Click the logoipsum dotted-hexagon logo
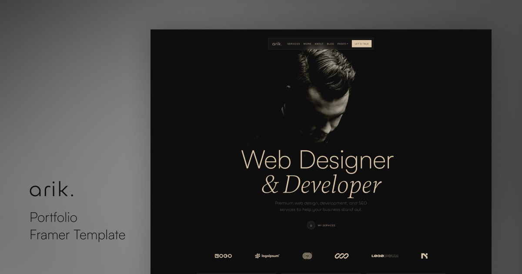This screenshot has height=274, width=522. (267, 256)
